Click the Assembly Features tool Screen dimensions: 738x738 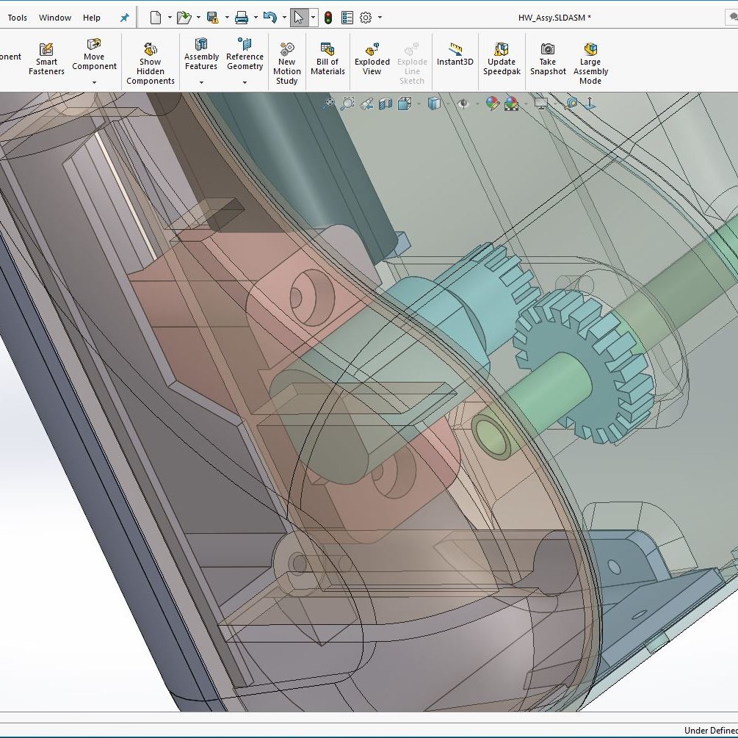point(201,54)
